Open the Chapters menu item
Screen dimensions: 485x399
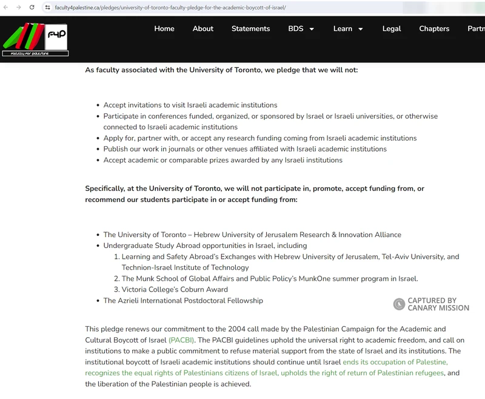434,29
